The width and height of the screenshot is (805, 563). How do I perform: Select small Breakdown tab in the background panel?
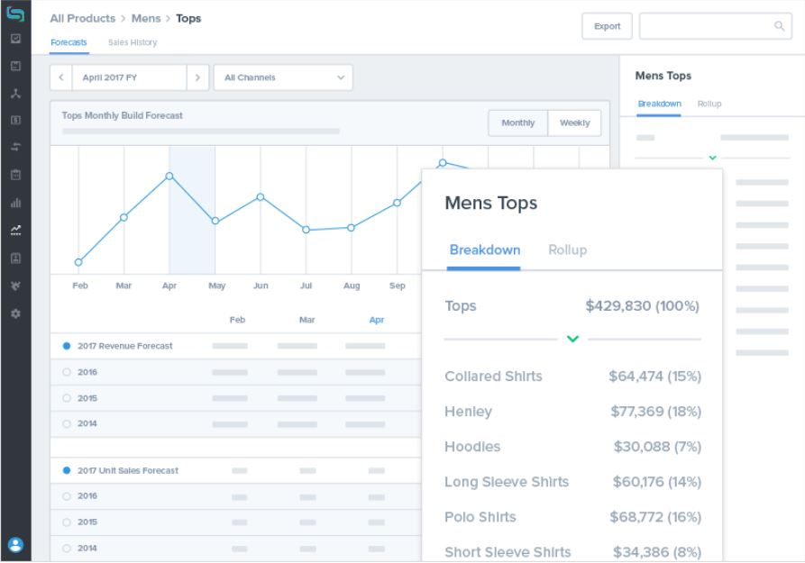tap(659, 104)
